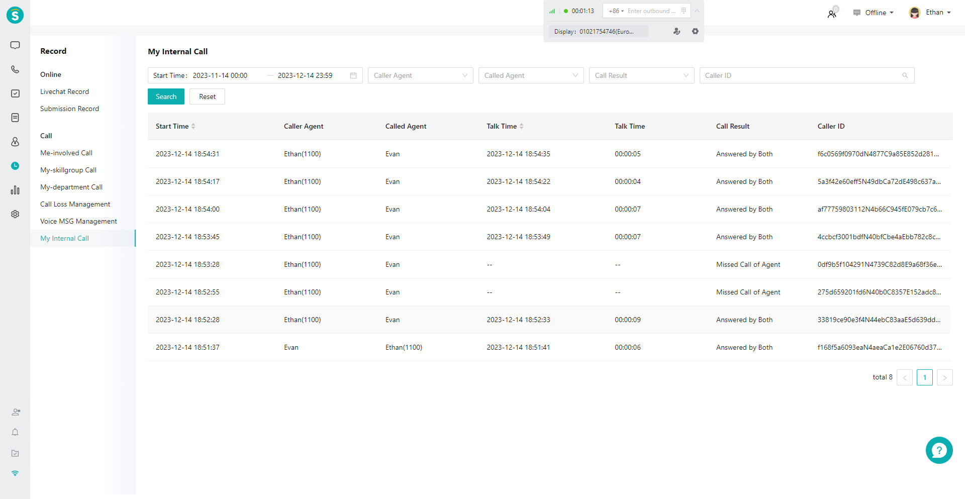The image size is (965, 499).
Task: Open the Caller Agent dropdown
Action: [421, 75]
